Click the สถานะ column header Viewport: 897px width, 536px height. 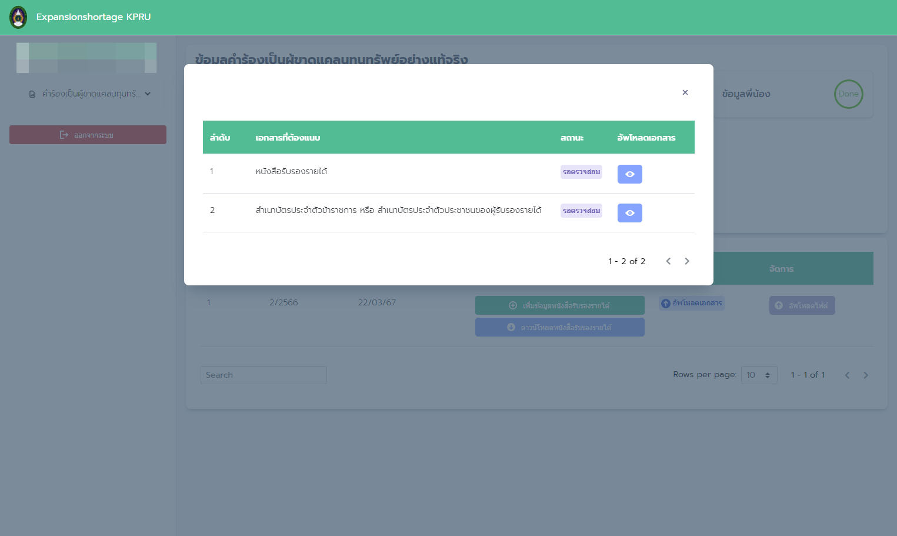(572, 138)
